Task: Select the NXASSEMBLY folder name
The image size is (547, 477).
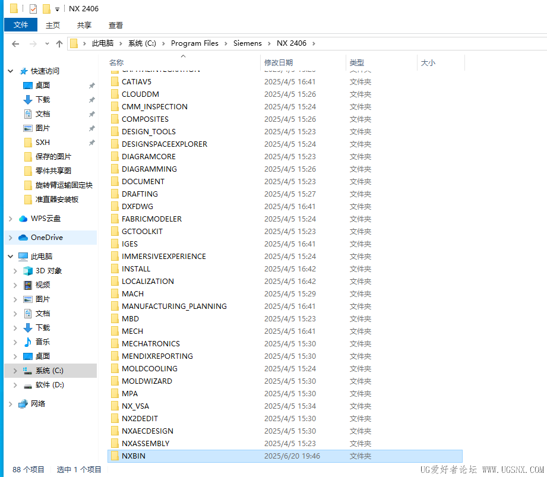Action: pyautogui.click(x=146, y=444)
